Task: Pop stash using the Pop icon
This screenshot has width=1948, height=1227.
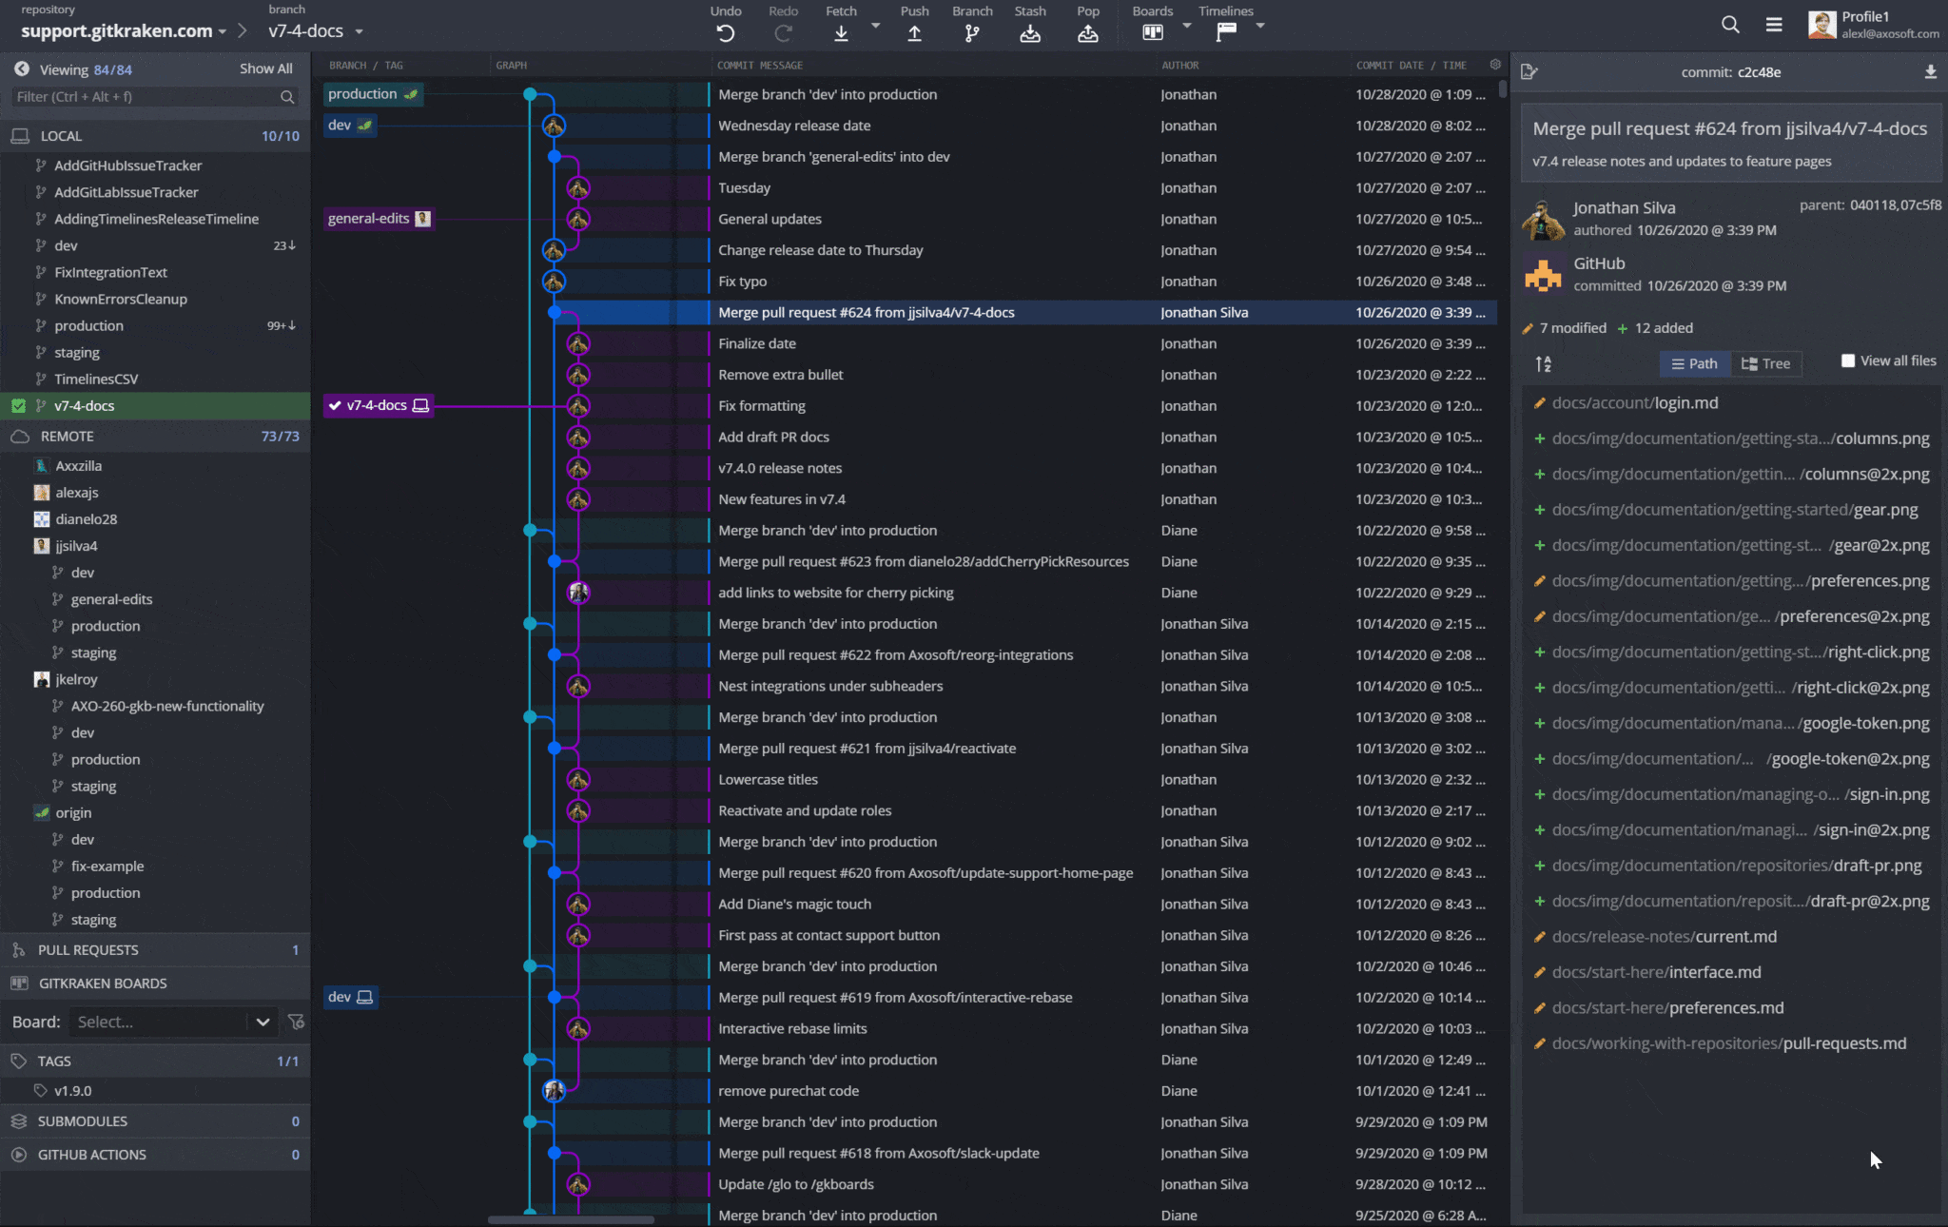Action: [1088, 33]
